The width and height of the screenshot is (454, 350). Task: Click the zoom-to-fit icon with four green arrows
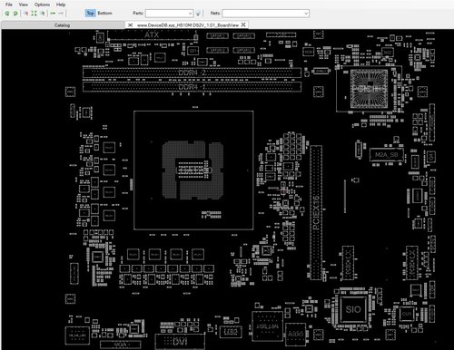(x=34, y=14)
